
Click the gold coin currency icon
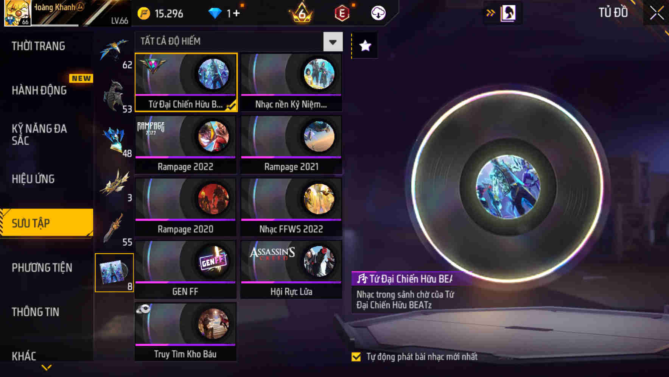pyautogui.click(x=143, y=14)
